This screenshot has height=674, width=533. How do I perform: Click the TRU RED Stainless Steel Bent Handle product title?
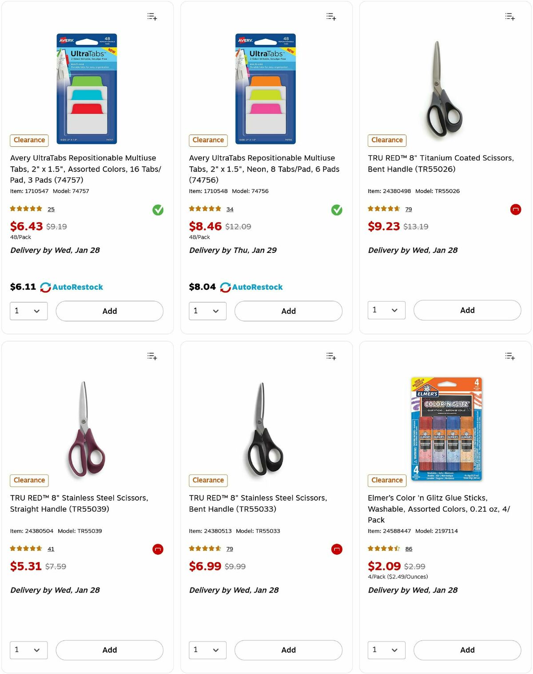(x=258, y=503)
